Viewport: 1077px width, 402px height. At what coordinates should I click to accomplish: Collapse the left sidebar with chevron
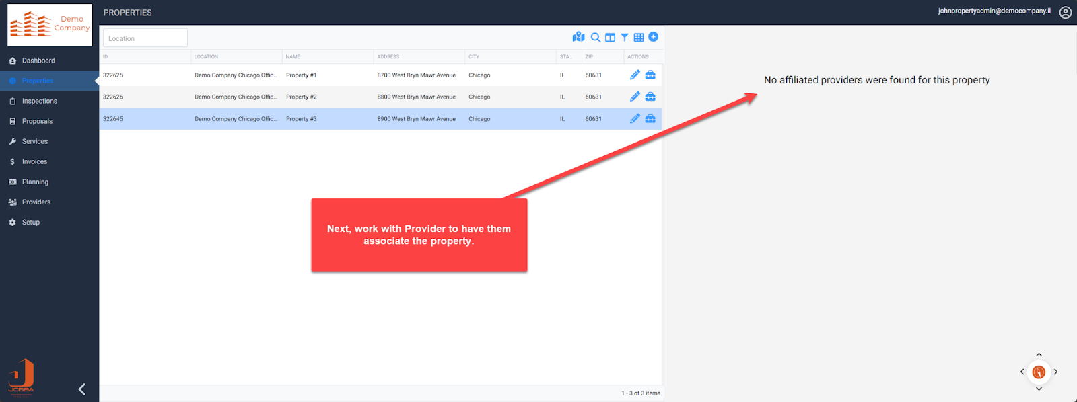click(x=82, y=389)
